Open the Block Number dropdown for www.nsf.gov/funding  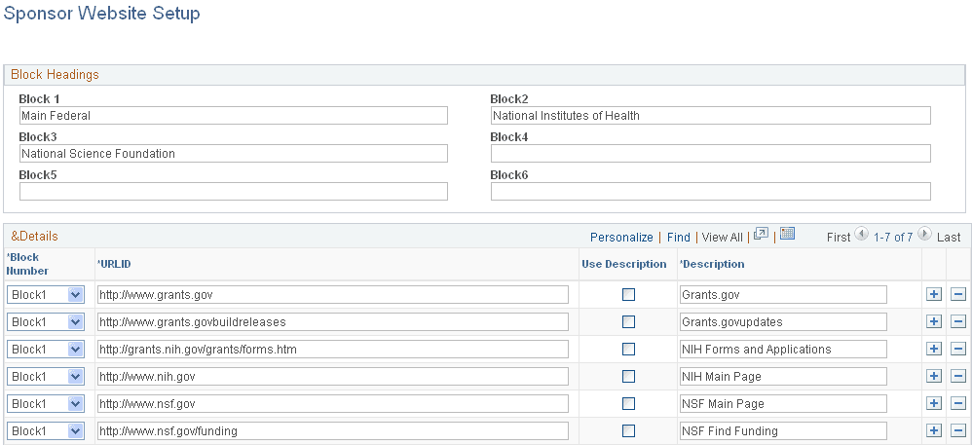coord(75,430)
